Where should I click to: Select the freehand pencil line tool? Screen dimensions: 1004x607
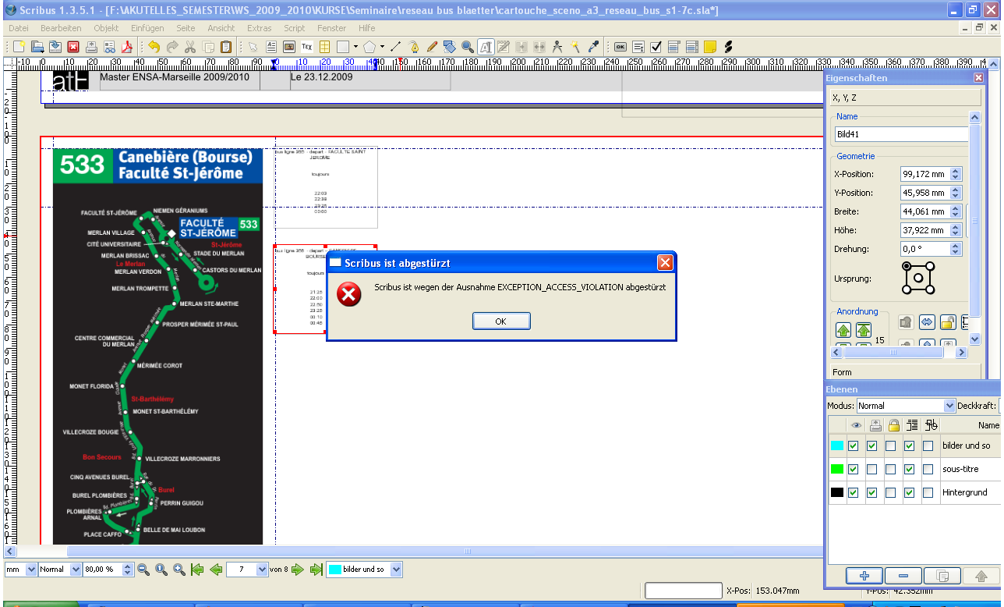pos(432,47)
